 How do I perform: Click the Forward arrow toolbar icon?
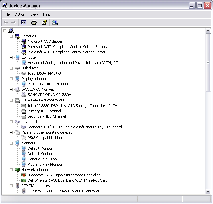tap(13, 22)
